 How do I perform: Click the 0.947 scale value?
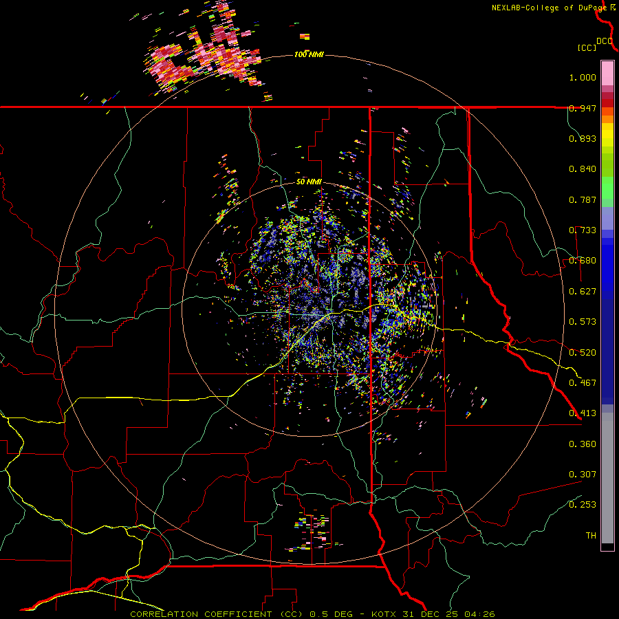coord(583,108)
